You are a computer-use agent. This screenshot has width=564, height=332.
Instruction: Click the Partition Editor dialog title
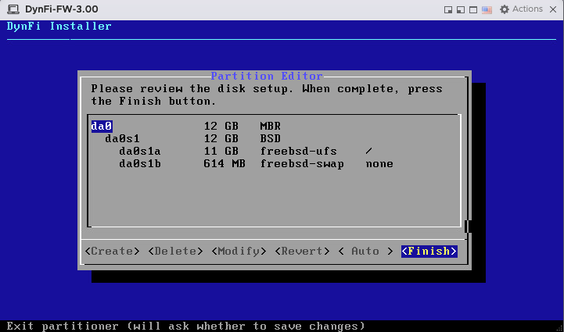pos(267,77)
